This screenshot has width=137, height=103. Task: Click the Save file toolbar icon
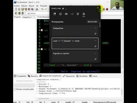coord(23,9)
